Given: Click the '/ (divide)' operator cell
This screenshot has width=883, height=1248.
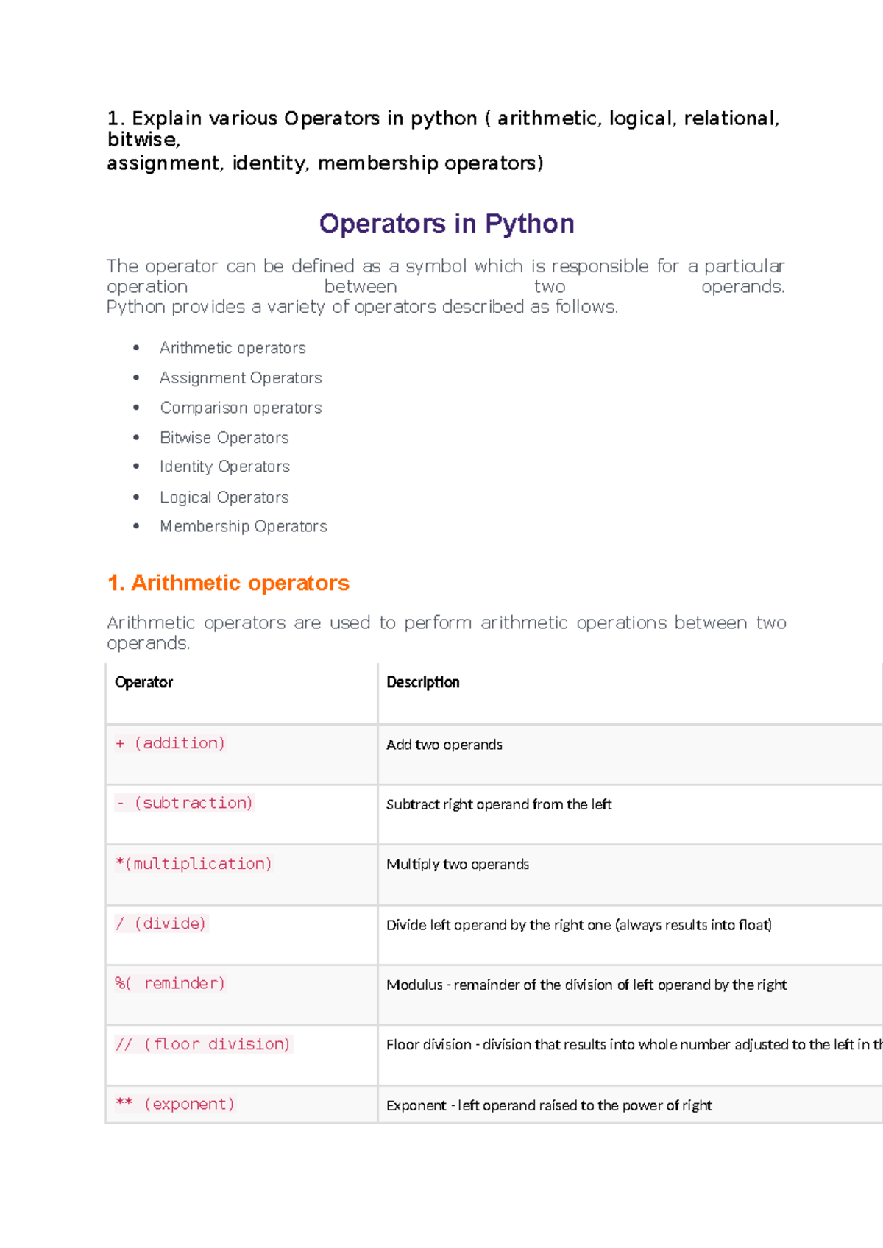Looking at the screenshot, I should point(161,923).
